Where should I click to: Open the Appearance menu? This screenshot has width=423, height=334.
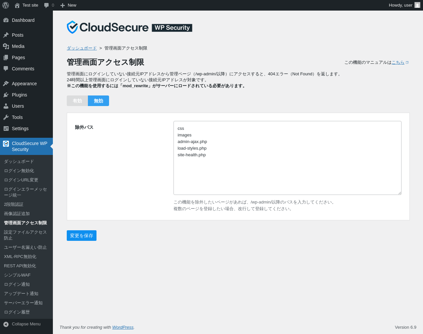[26, 84]
